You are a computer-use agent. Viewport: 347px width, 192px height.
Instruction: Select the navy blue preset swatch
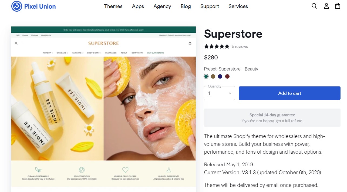220,76
